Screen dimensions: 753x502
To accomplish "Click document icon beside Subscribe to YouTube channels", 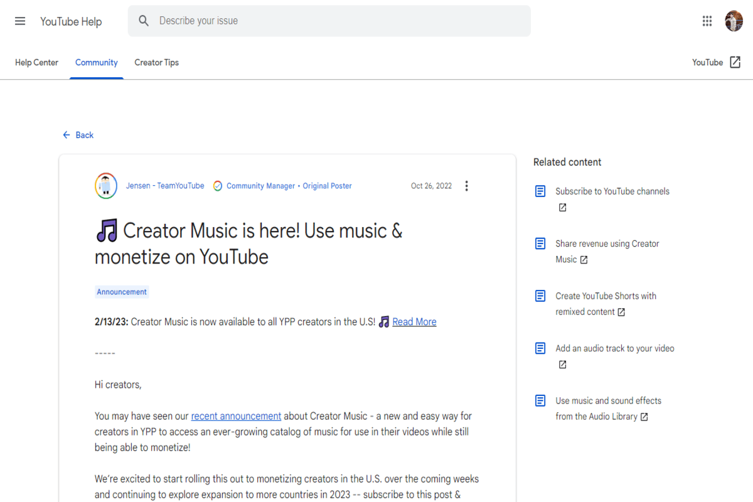I will point(540,191).
